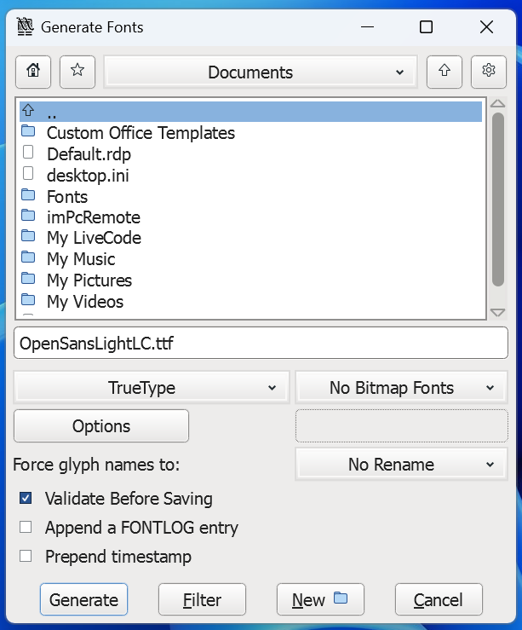
Task: Open the Documents directory dropdown
Action: click(x=260, y=73)
